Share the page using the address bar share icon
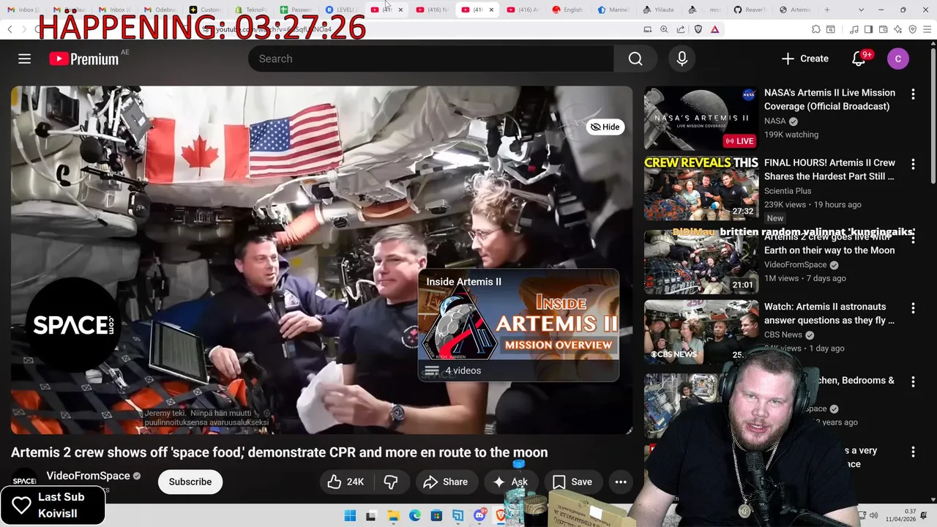Screen dimensions: 937x527 click(681, 29)
